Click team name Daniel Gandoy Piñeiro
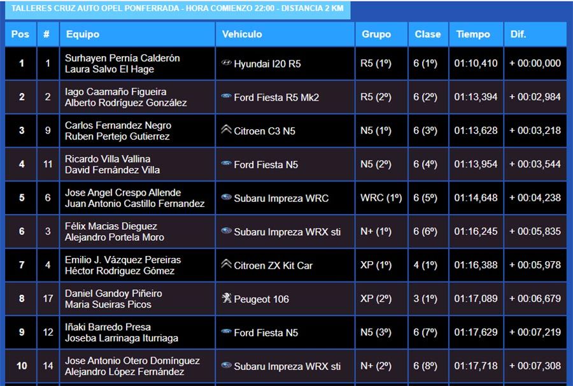Viewport: 573px width, 386px height. coord(113,294)
